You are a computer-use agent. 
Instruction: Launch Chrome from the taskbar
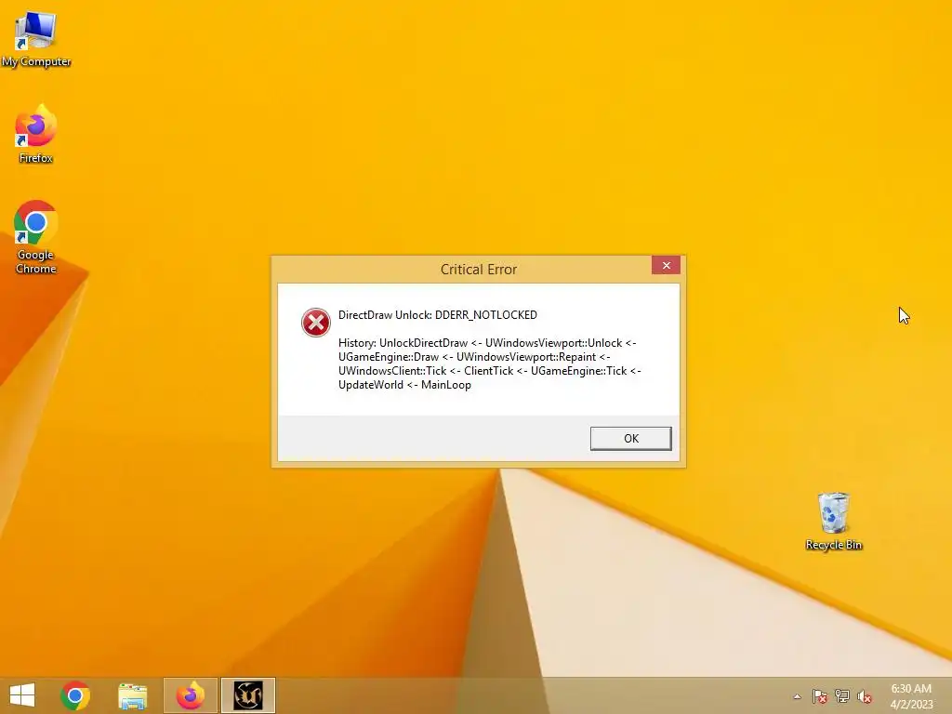[x=75, y=695]
